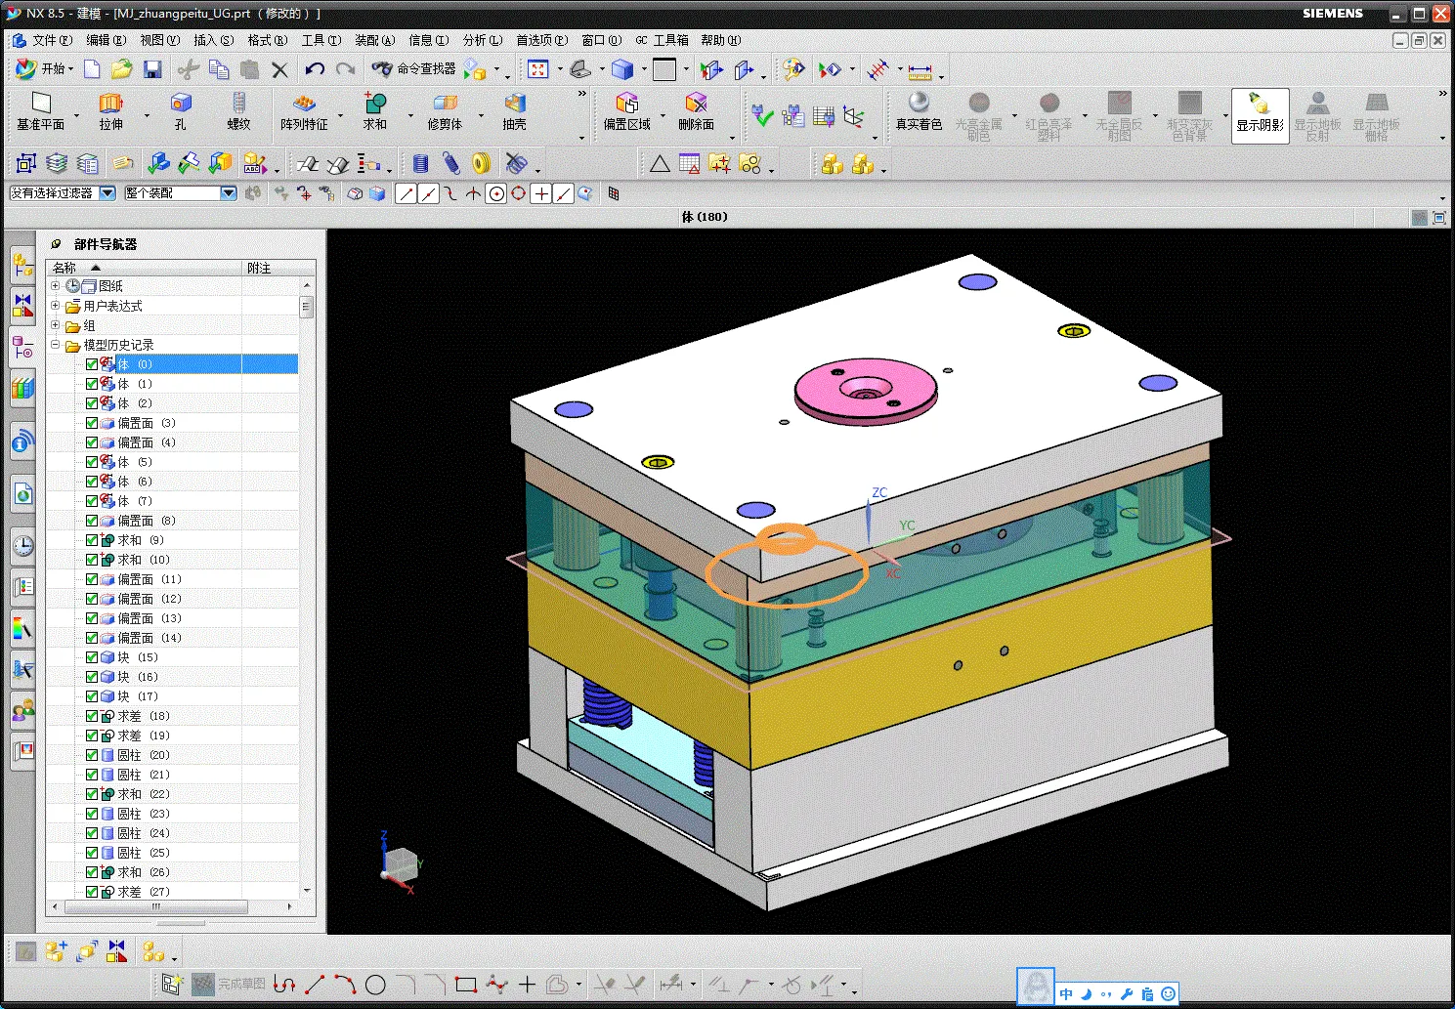Click the Unite (求和) tool icon
1455x1009 pixels.
375,104
